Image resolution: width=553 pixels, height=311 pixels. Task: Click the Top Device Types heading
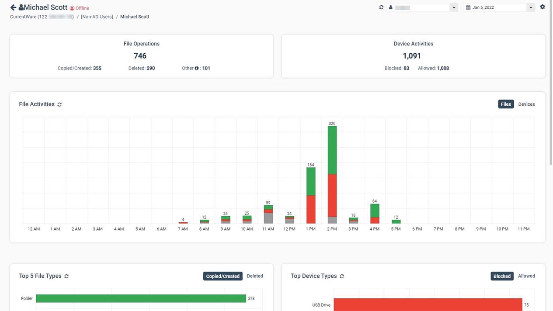click(314, 276)
